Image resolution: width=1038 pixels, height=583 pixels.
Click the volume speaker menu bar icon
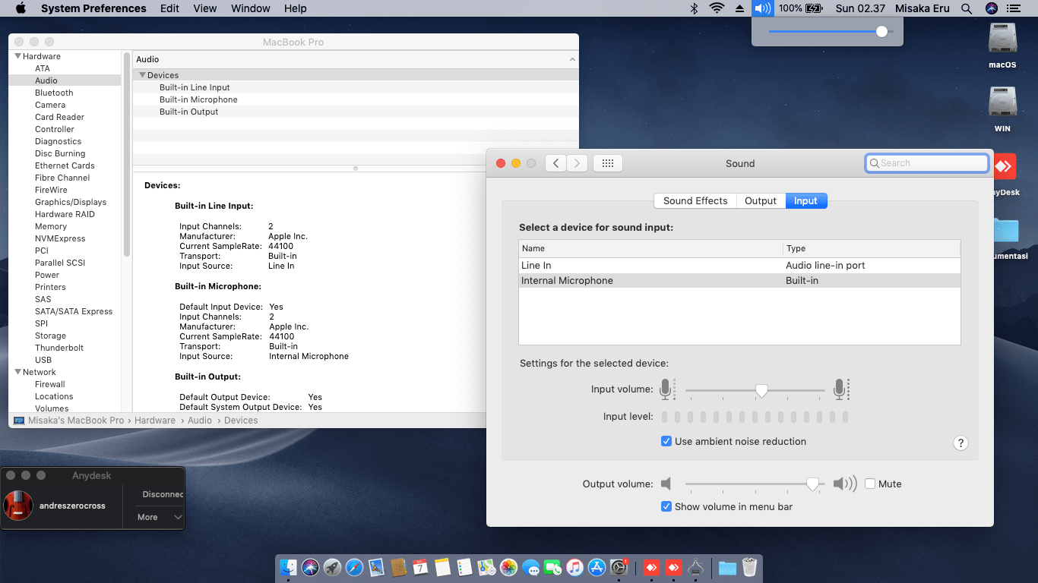click(x=762, y=8)
